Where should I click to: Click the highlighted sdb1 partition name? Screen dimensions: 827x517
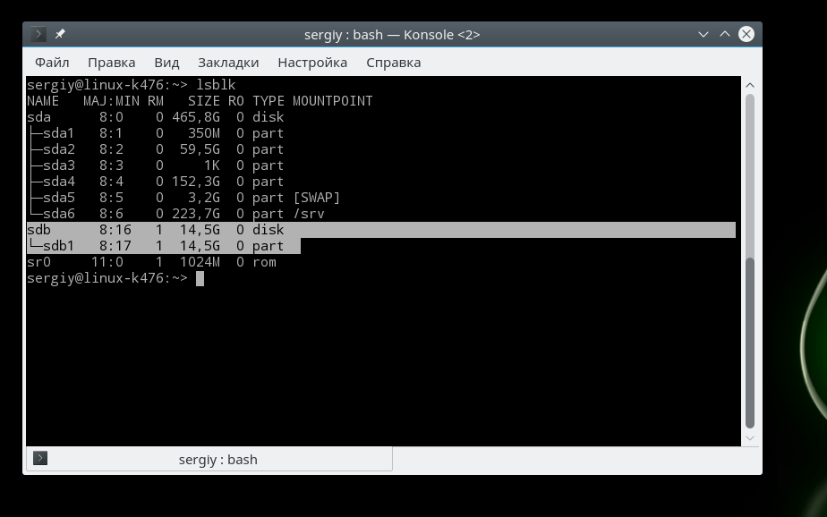pos(58,246)
